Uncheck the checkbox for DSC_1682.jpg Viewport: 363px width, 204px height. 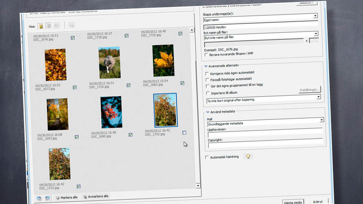click(x=183, y=83)
